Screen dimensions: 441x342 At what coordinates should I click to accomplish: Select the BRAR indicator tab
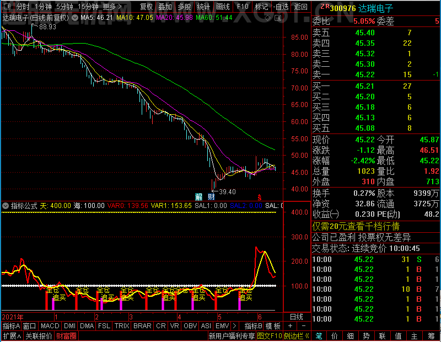point(142,326)
